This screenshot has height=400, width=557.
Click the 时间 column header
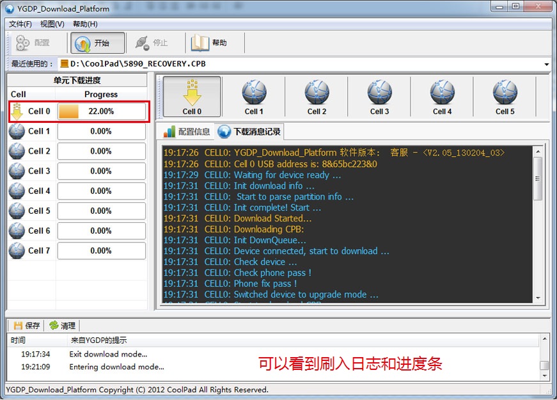pyautogui.click(x=37, y=340)
